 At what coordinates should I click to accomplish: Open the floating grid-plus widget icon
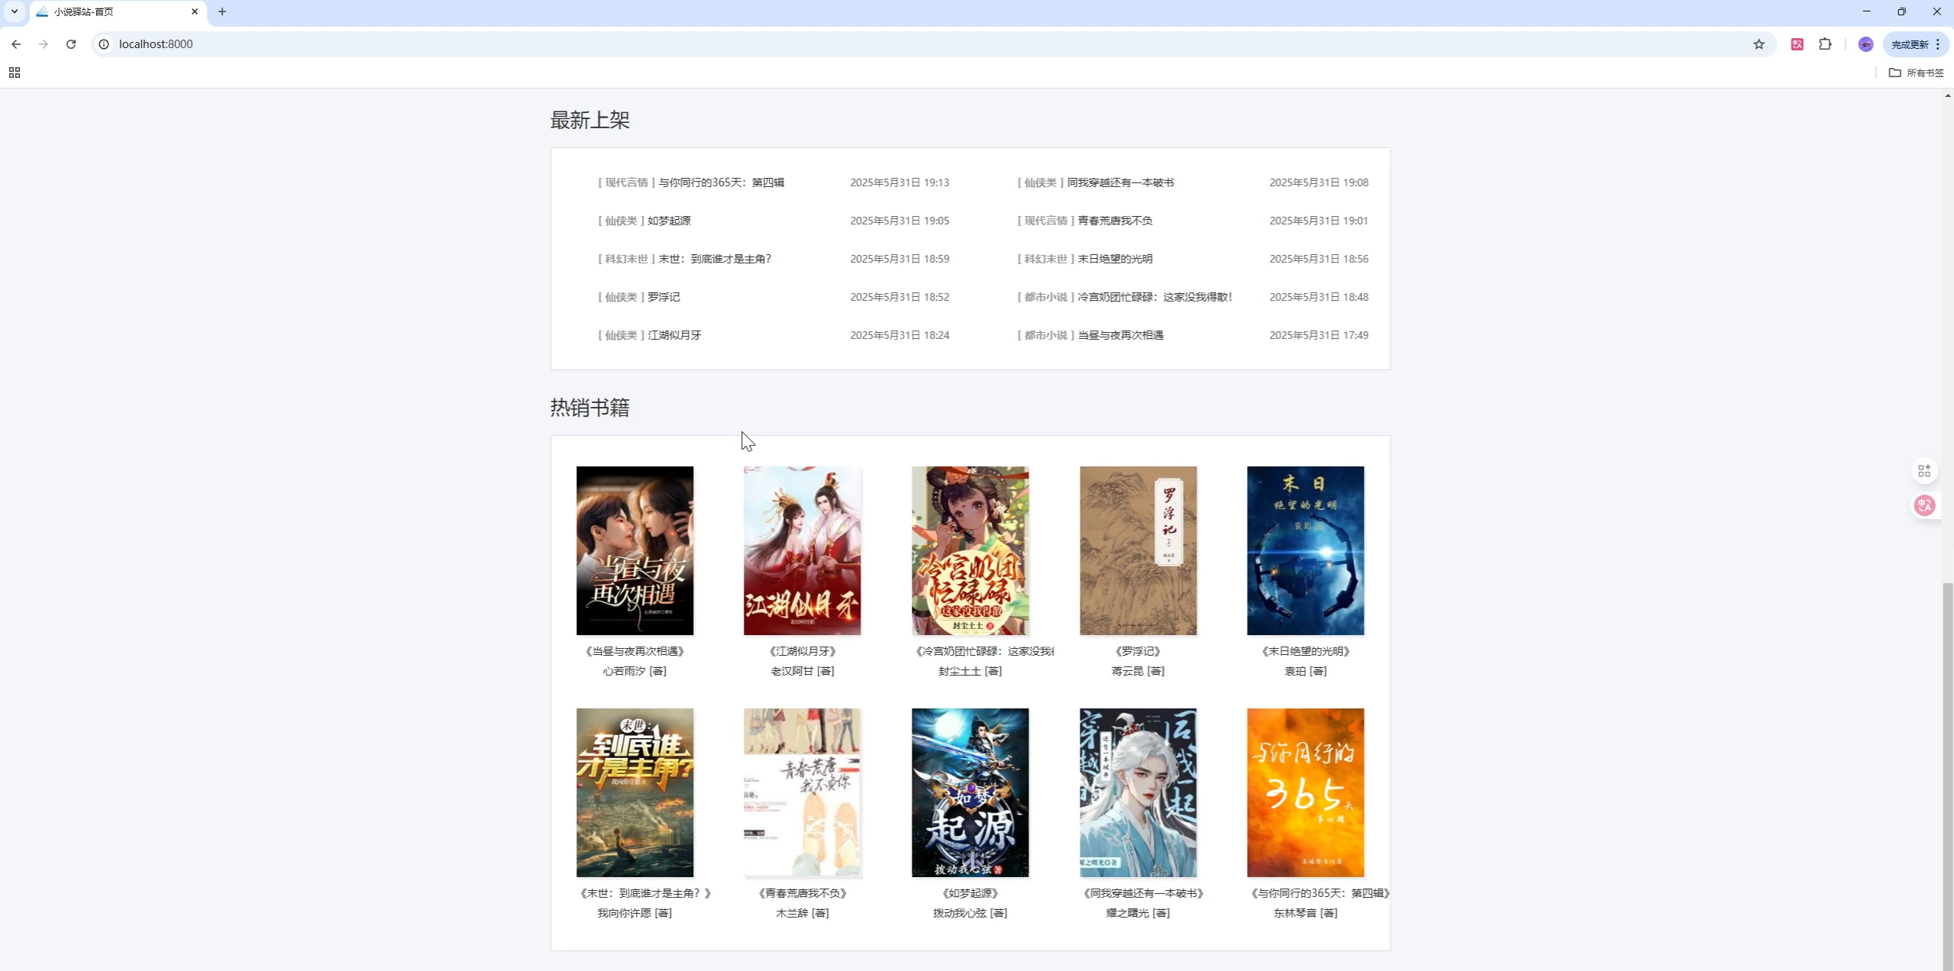point(1924,471)
